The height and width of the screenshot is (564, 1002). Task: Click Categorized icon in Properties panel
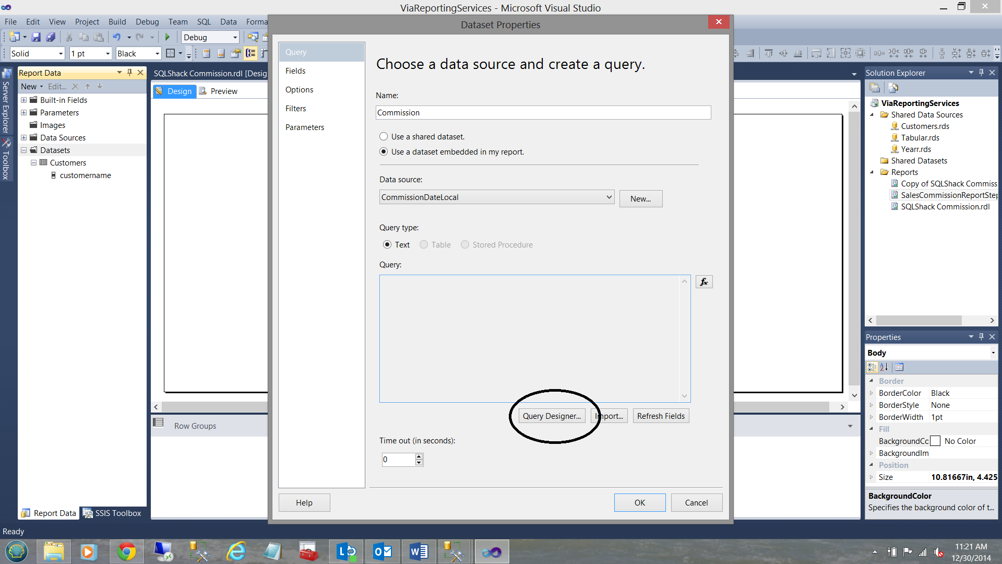(872, 367)
